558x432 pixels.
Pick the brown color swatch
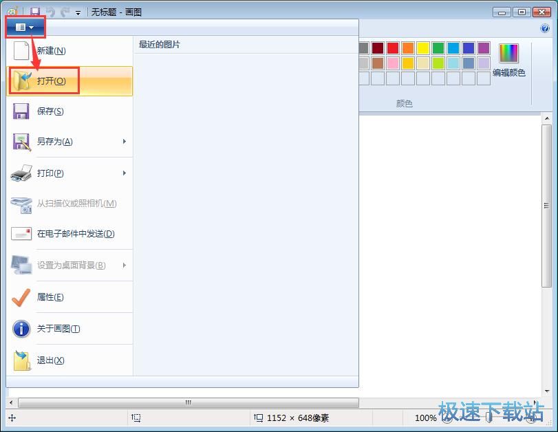click(x=378, y=63)
